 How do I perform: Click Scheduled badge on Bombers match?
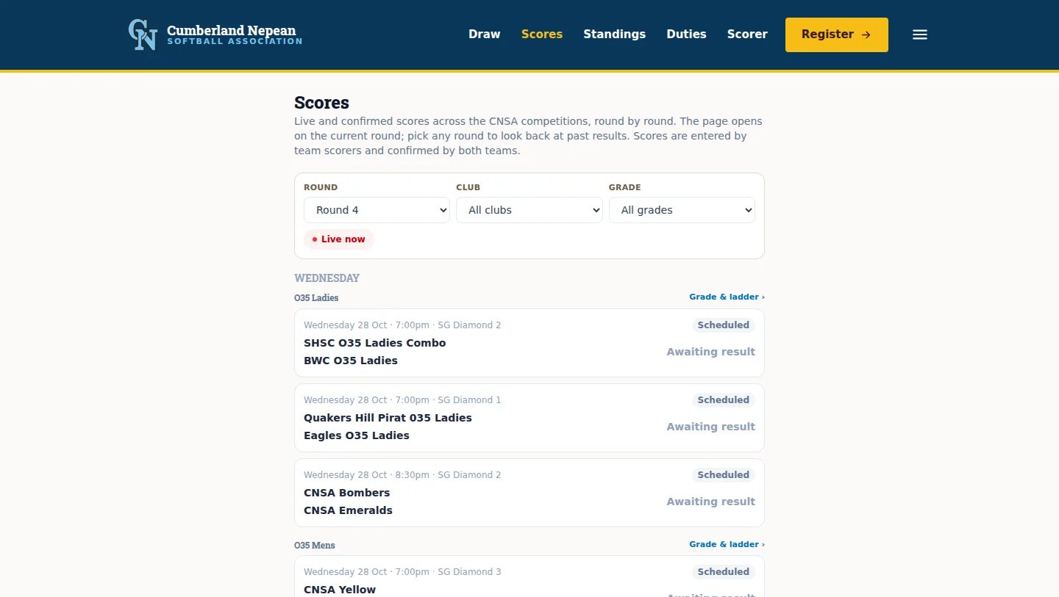724,475
